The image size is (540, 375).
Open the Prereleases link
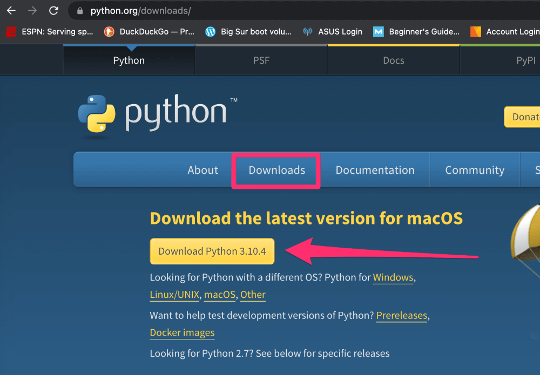(x=402, y=316)
